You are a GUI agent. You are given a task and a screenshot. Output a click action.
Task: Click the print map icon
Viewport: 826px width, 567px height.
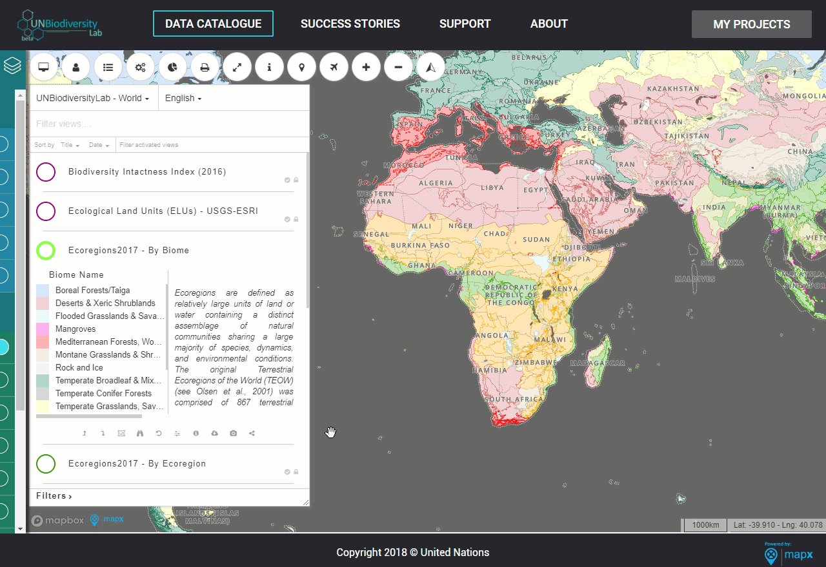click(205, 67)
